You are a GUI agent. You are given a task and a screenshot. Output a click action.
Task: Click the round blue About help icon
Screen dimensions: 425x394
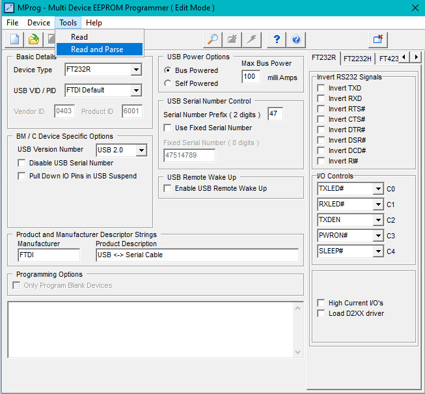(296, 40)
